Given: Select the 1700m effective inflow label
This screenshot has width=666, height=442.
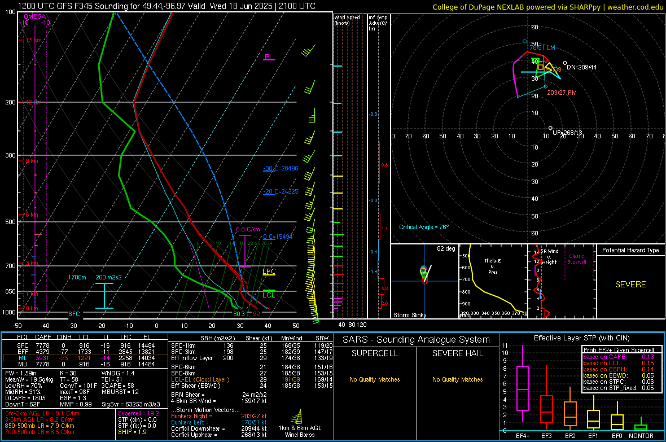Looking at the screenshot, I should pos(77,277).
